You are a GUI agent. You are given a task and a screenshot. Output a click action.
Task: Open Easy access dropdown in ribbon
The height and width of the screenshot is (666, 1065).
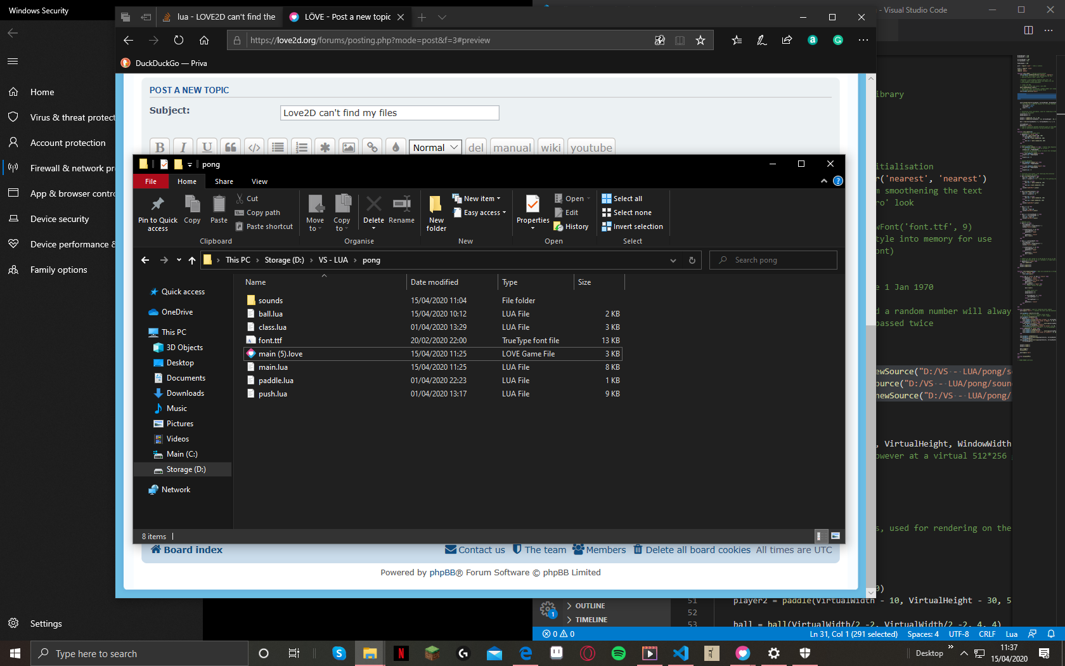(x=479, y=212)
